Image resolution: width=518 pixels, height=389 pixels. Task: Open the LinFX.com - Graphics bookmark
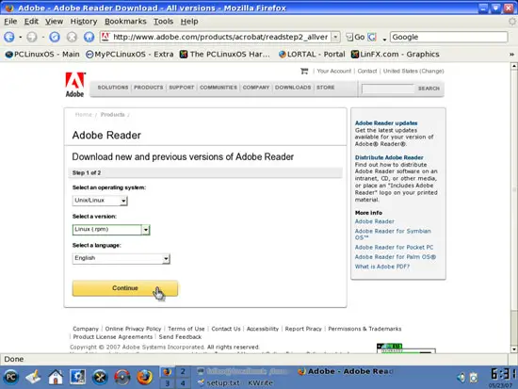[x=396, y=55]
